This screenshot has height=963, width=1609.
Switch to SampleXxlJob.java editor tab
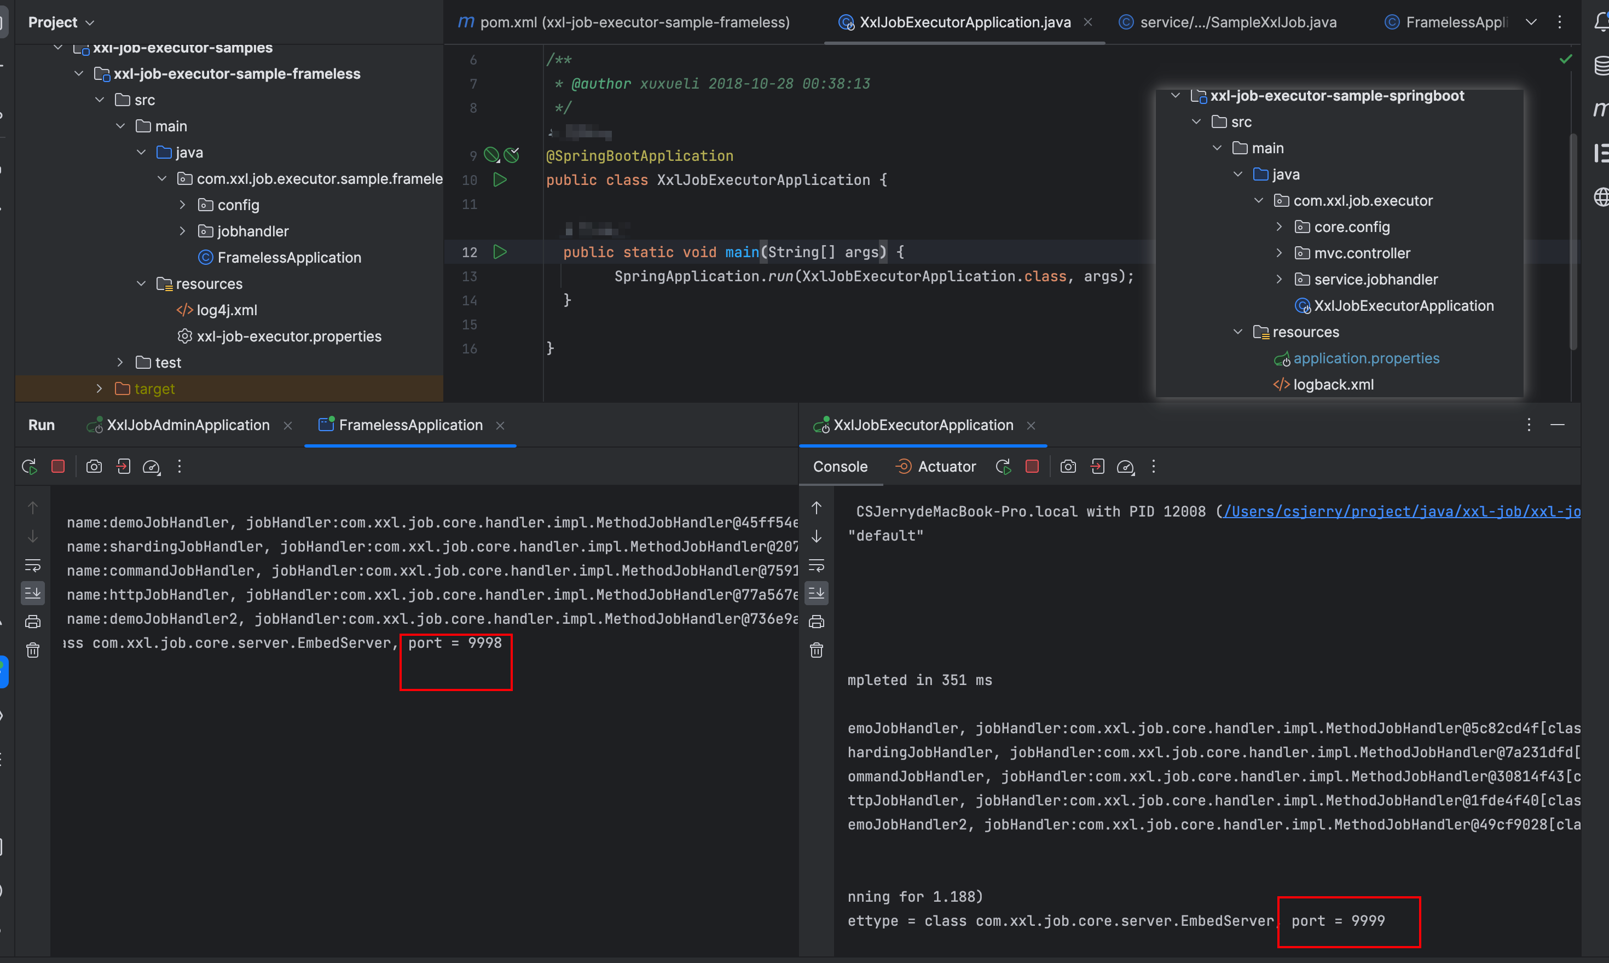[1228, 22]
